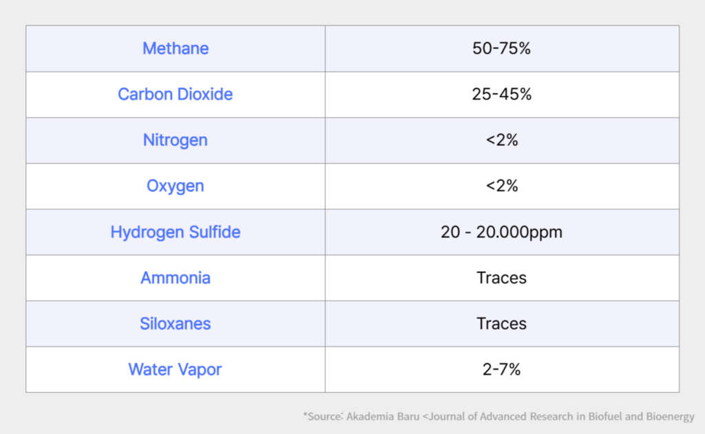Viewport: 705px width, 434px height.
Task: Select the 2-7% Water Vapor value
Action: pyautogui.click(x=501, y=369)
